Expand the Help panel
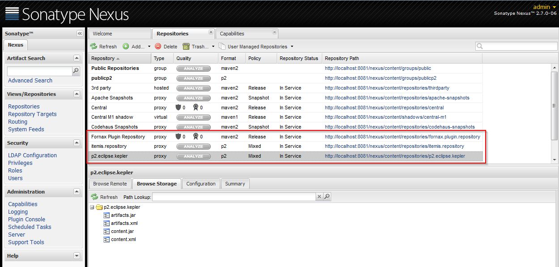Image resolution: width=559 pixels, height=267 pixels. coord(77,256)
